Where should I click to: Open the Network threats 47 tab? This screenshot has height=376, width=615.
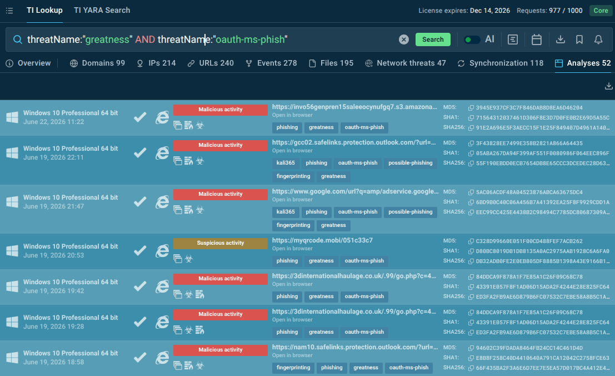(x=406, y=63)
